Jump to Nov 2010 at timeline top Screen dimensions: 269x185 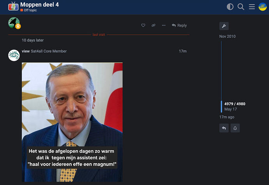227,36
